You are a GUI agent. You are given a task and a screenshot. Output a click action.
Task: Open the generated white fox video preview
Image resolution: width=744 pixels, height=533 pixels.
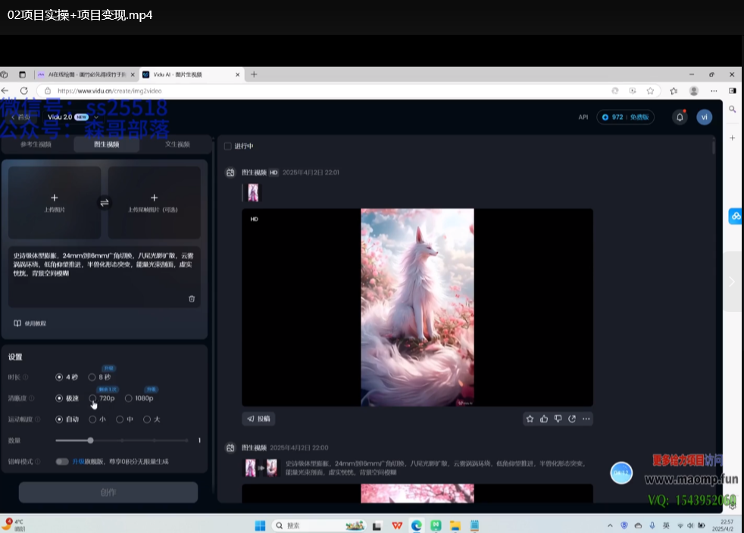tap(417, 307)
